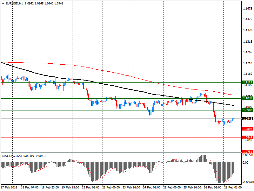Click the 17 Feb 2016 date label
The height and width of the screenshot is (191, 254).
(9, 187)
